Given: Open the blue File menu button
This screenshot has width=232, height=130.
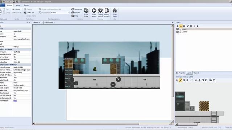Looking at the screenshot, I should tap(3, 5).
